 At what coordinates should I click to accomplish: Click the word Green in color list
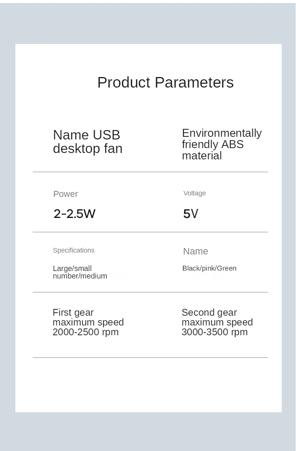pos(227,268)
